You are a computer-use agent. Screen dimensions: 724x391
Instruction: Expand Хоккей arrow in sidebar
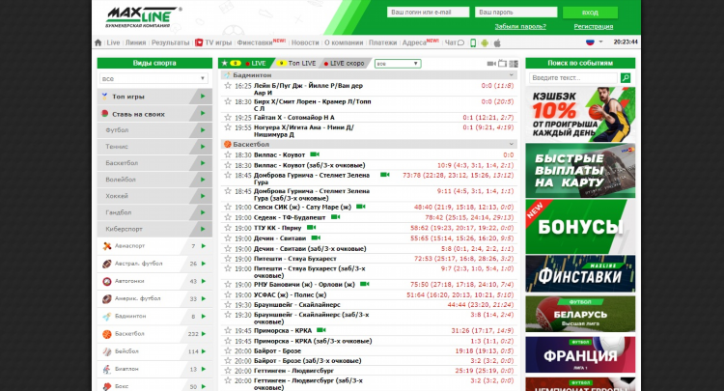point(203,196)
